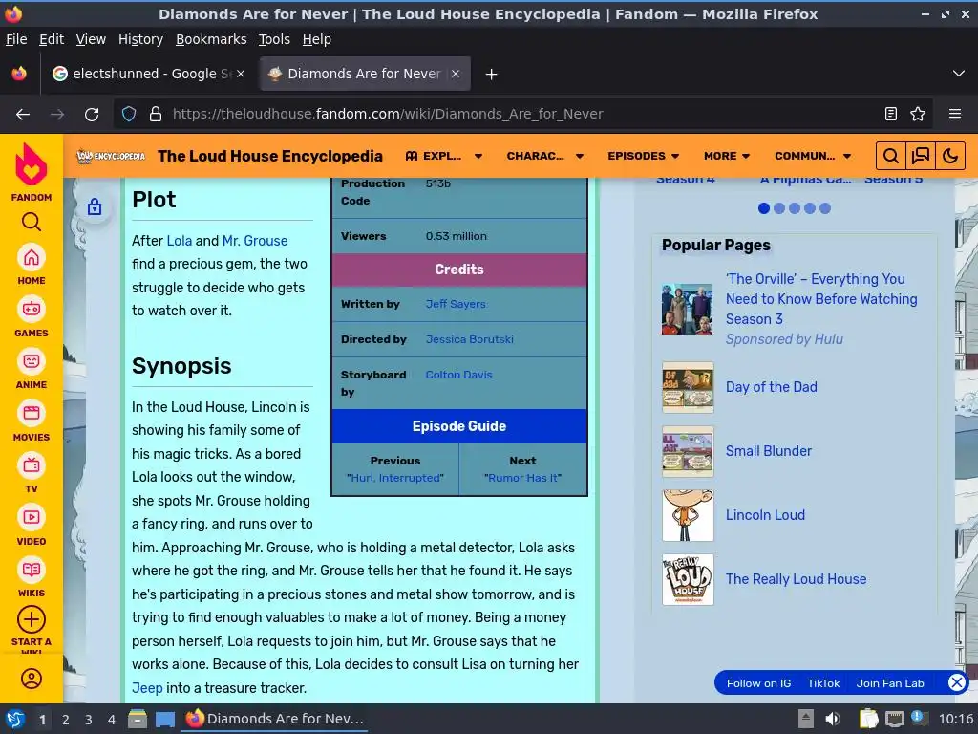978x734 pixels.
Task: Select the second carousel dot
Action: [779, 208]
